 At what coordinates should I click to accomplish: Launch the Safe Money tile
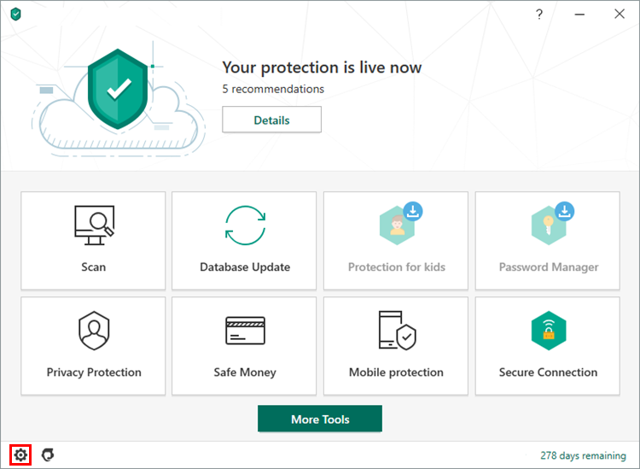pos(244,346)
